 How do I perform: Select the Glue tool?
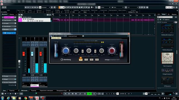click(72, 7)
